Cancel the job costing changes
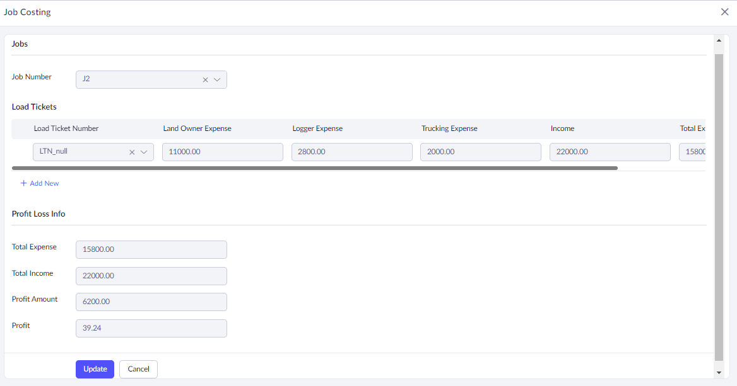The width and height of the screenshot is (737, 386). (x=138, y=369)
